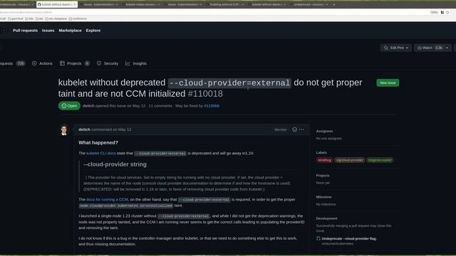Go to Marketplace in the top navigation
456x256 pixels.
[70, 31]
